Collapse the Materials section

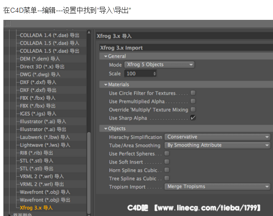[106, 85]
